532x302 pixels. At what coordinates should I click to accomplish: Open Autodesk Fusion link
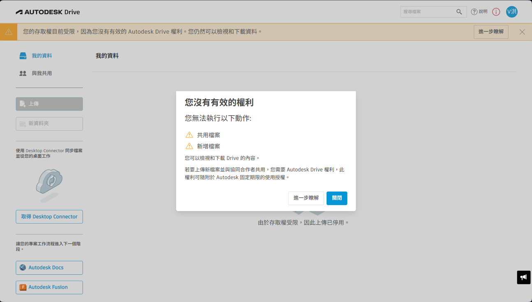point(49,288)
